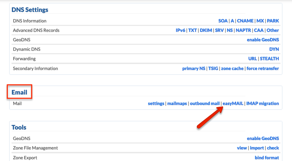
Task: Open IPv6 advanced DNS records
Action: coord(180,30)
